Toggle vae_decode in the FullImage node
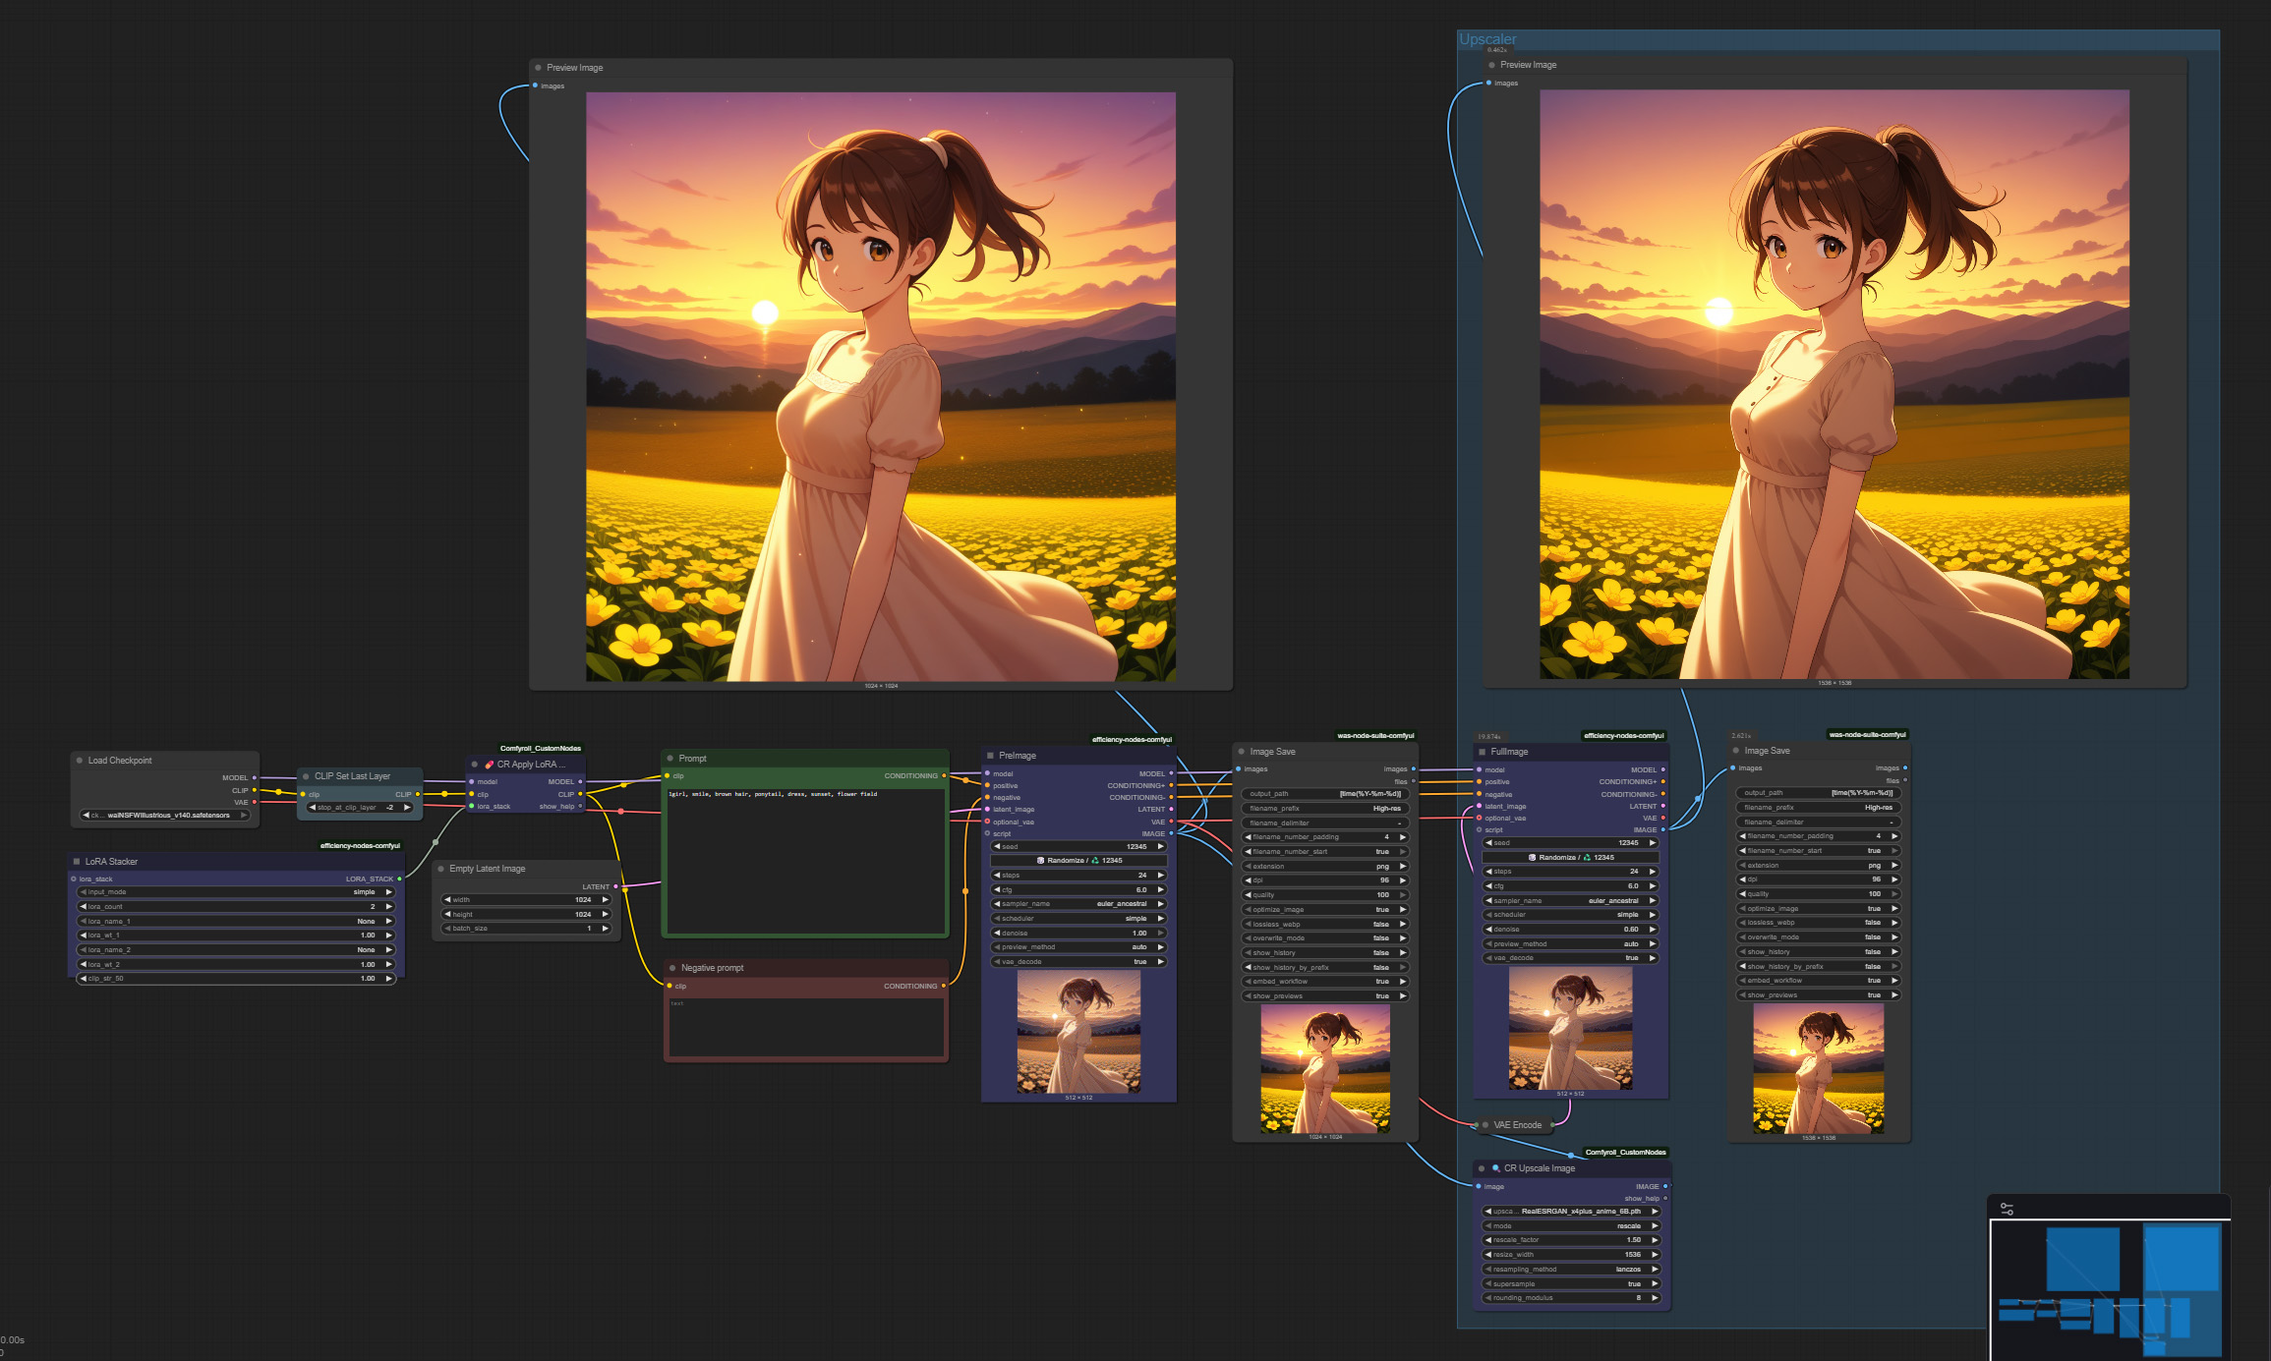Viewport: 2271px width, 1361px height. click(1569, 957)
